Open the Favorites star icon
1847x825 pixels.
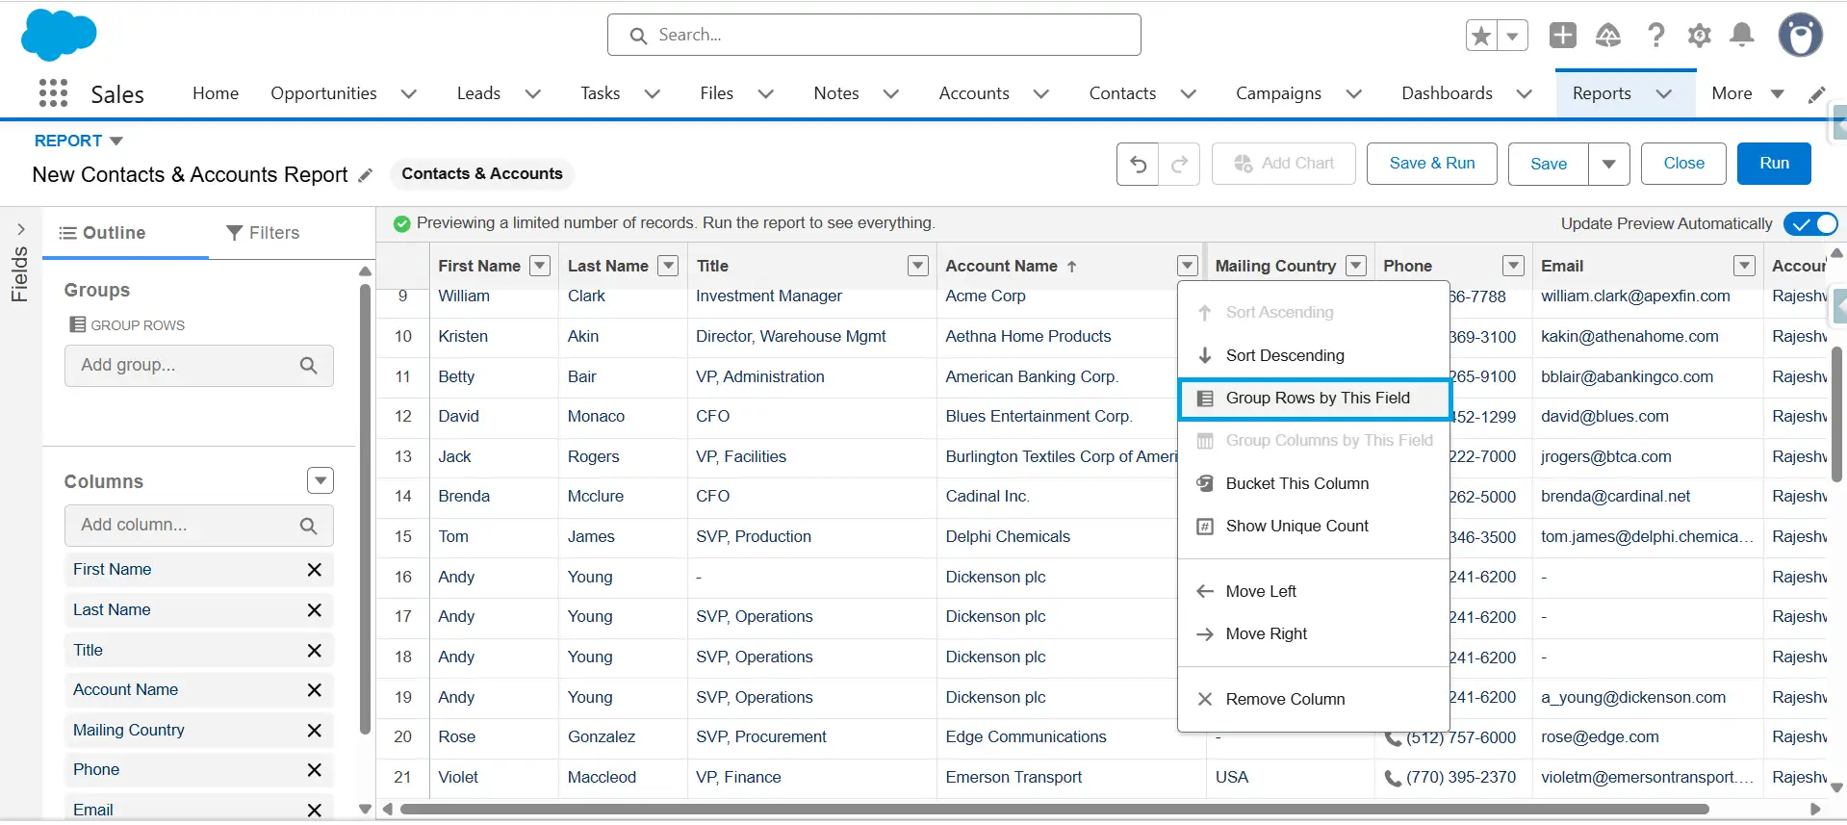[x=1481, y=36]
